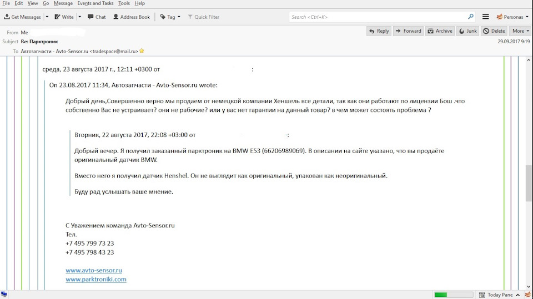The width and height of the screenshot is (533, 299).
Task: Click phone number +7 495 799 73 23
Action: (x=90, y=244)
